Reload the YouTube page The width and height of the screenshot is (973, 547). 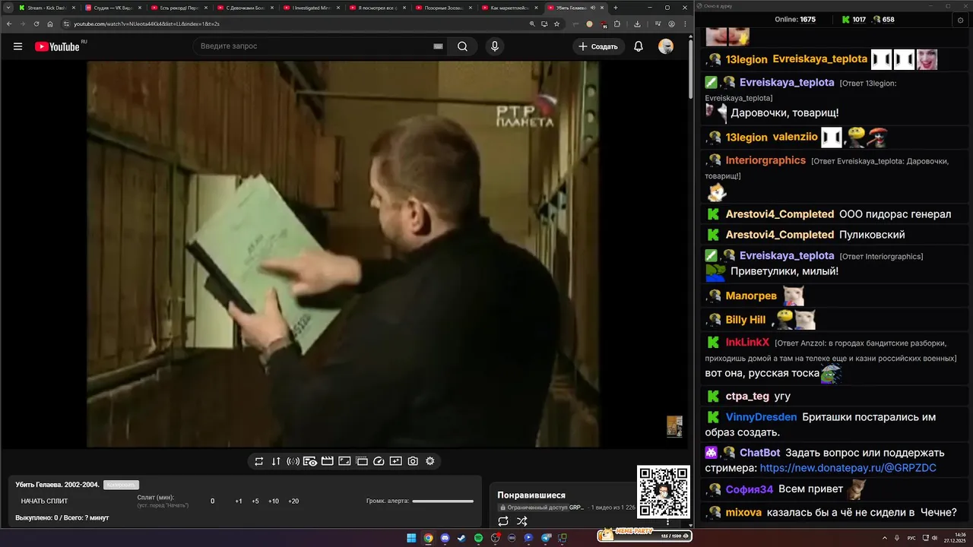click(36, 24)
